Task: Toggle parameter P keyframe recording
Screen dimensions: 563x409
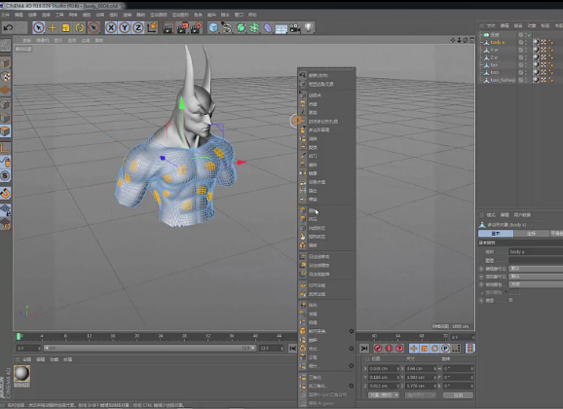Action: (445, 349)
